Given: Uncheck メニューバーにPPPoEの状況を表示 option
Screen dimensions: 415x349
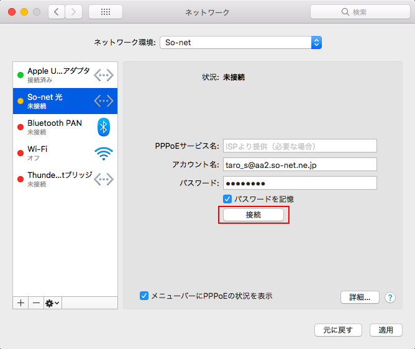Looking at the screenshot, I should (144, 296).
